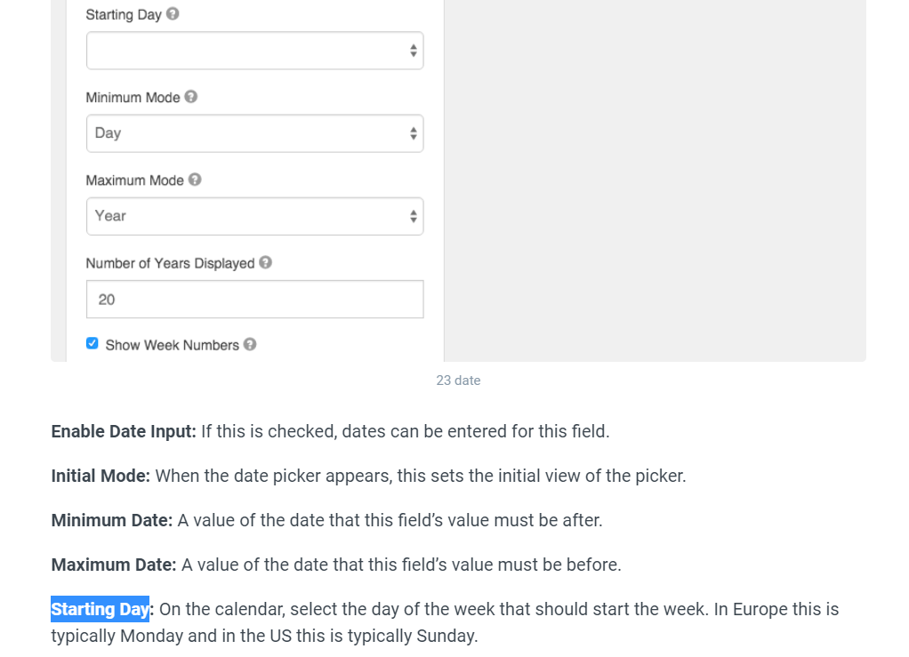Click the Initial Mode heading text

pyautogui.click(x=100, y=476)
